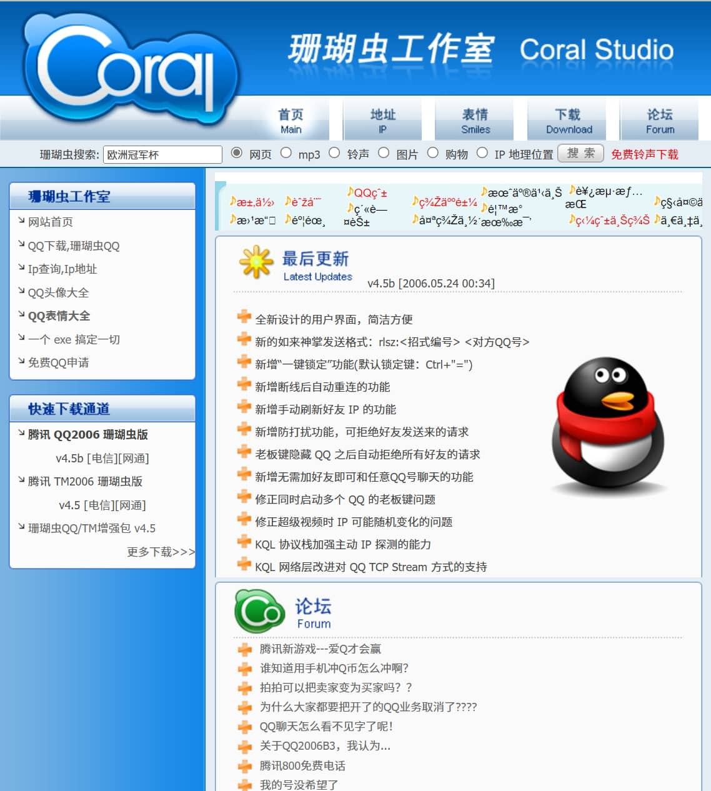Image resolution: width=711 pixels, height=791 pixels.
Task: Select the IP 地理位置 radio option
Action: pyautogui.click(x=482, y=153)
